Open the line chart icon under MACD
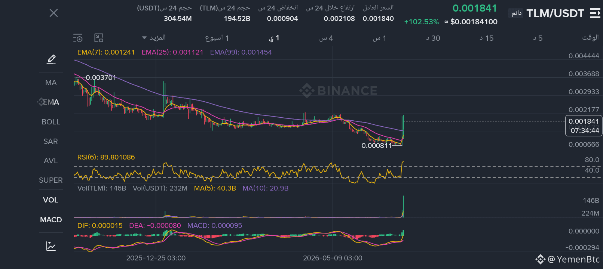The height and width of the screenshot is (269, 603). [51, 246]
